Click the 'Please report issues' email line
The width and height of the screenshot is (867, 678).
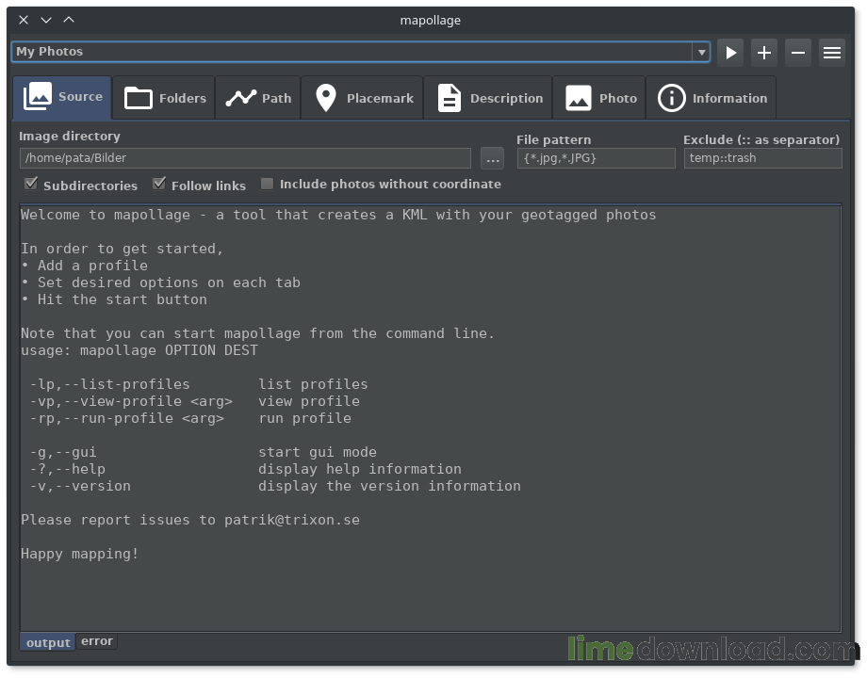click(190, 520)
